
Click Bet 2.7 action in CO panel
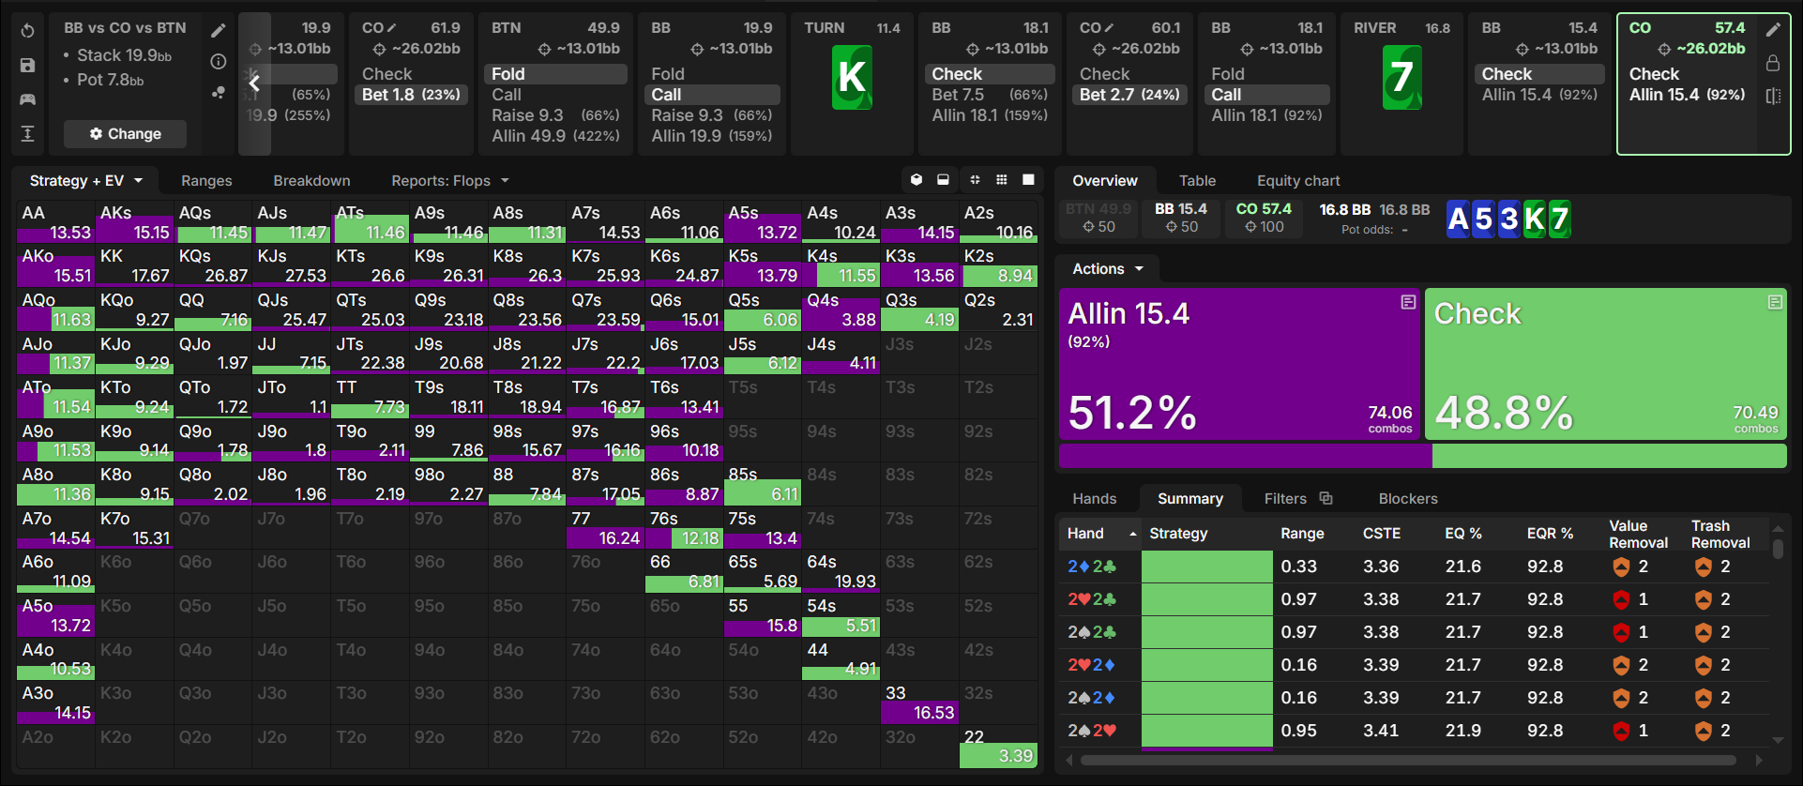click(1130, 95)
